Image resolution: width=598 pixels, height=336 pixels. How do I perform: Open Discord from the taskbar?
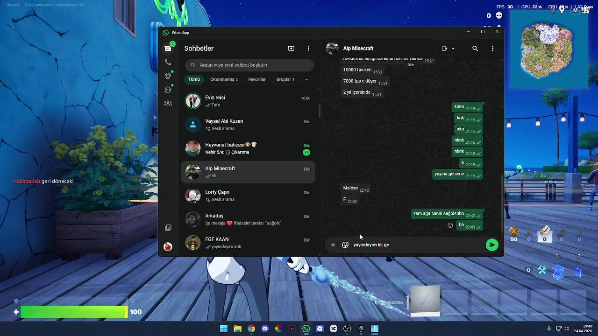click(265, 329)
